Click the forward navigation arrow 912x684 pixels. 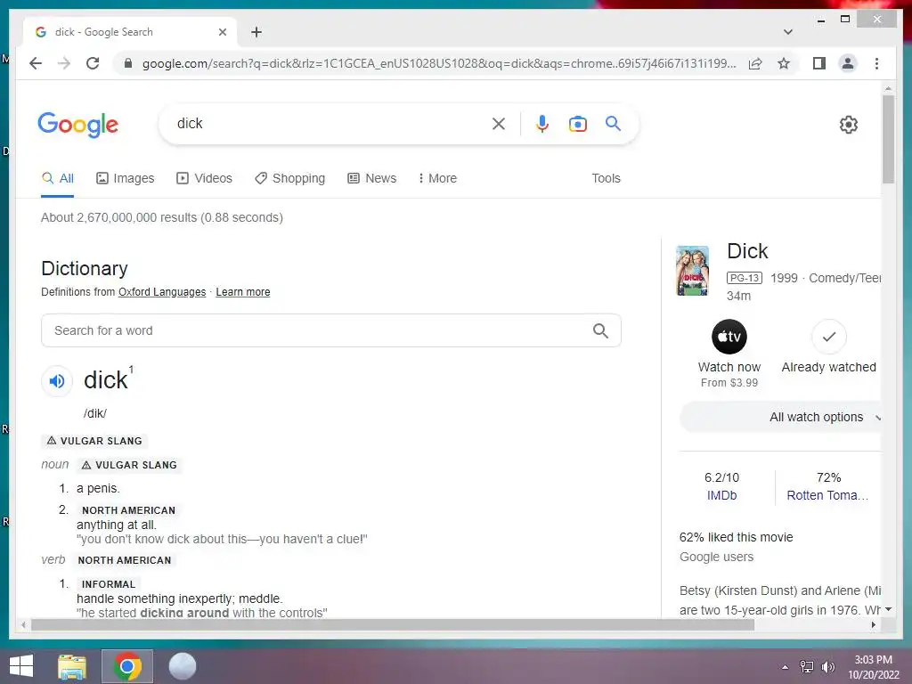point(64,63)
